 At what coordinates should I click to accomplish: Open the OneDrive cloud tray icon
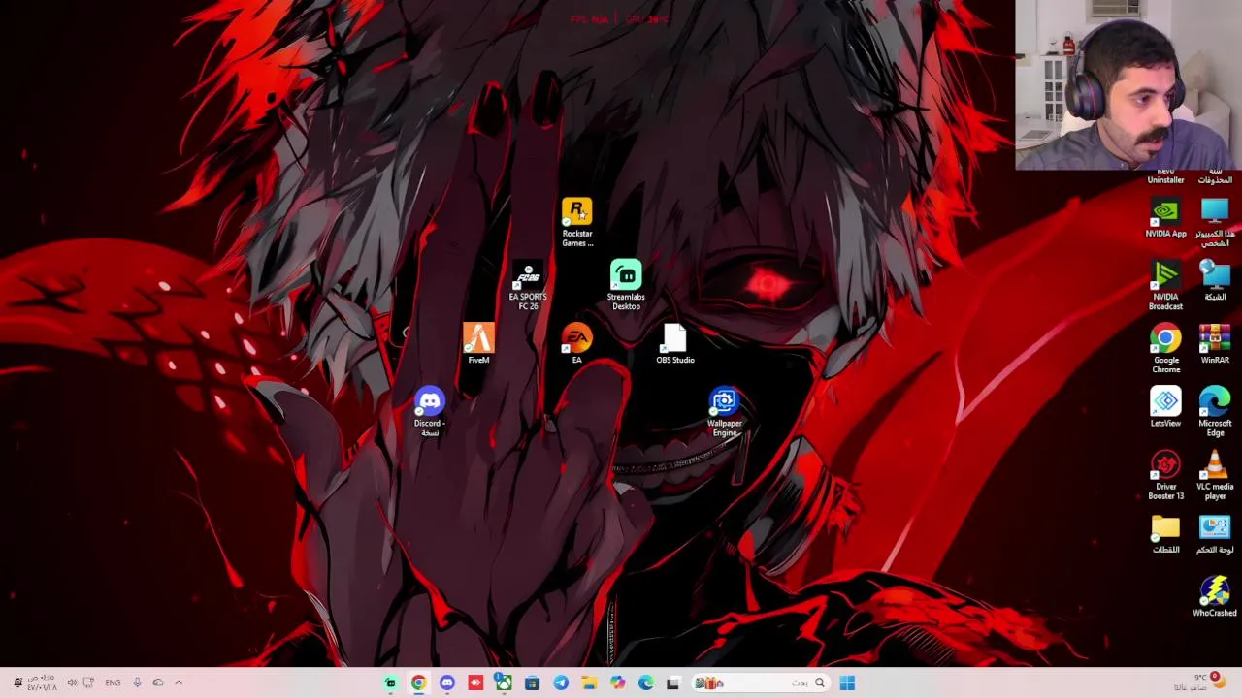158,682
